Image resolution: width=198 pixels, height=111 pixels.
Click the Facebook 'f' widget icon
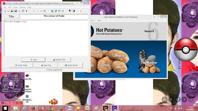point(171,99)
